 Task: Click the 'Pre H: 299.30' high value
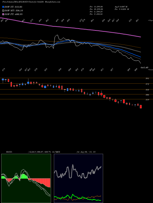coord(96,9)
